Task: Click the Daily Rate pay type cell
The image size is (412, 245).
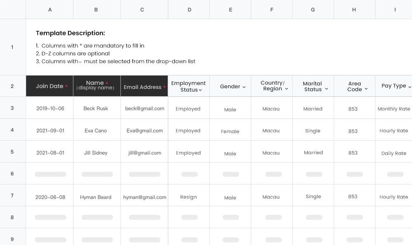Action: point(393,153)
